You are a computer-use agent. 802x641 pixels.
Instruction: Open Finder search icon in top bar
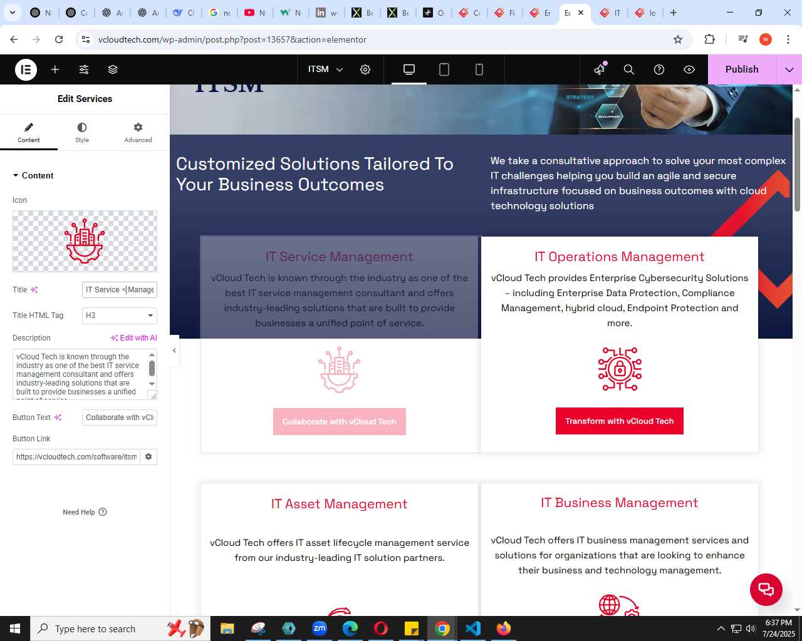tap(629, 69)
